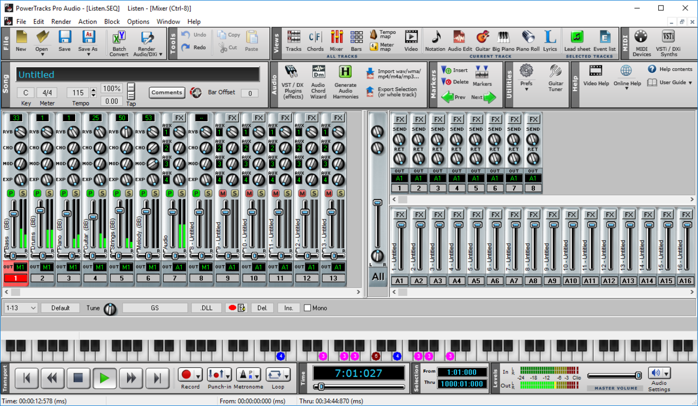This screenshot has width=698, height=406.
Task: Create a New song file
Action: click(x=21, y=41)
